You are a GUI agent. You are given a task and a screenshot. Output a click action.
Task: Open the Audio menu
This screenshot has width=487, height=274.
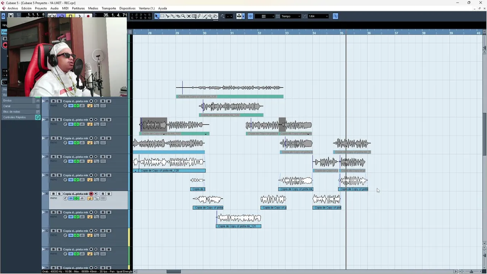coord(54,8)
